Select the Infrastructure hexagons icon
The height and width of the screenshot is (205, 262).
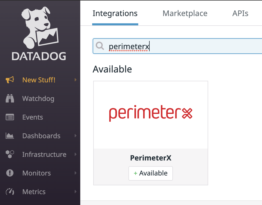coord(10,154)
